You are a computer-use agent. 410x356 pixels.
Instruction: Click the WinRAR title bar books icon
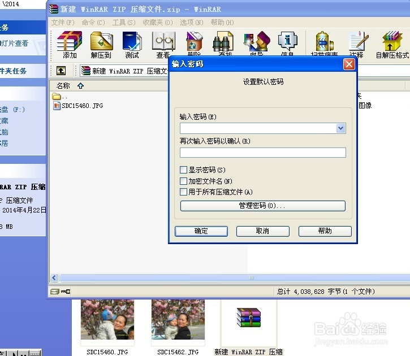click(x=54, y=9)
